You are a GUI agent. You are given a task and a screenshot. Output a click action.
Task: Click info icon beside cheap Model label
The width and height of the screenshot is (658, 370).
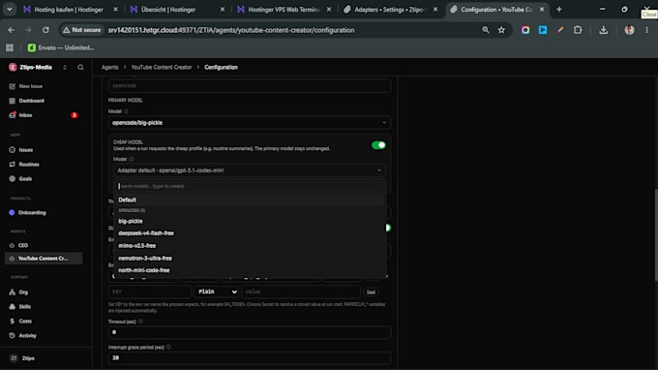132,159
